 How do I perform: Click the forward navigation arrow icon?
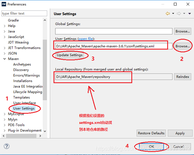tap(179, 14)
